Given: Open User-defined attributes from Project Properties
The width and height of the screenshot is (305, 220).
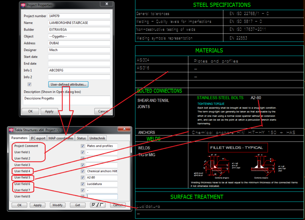Looking at the screenshot, I should [x=68, y=84].
